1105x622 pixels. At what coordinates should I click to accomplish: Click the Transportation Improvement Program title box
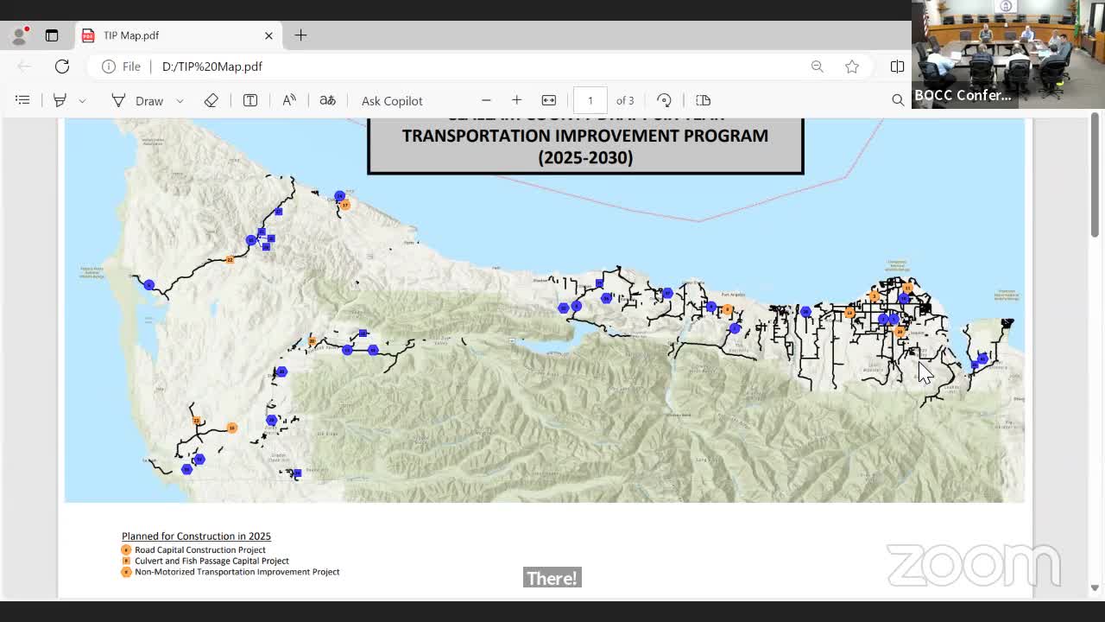tap(585, 146)
